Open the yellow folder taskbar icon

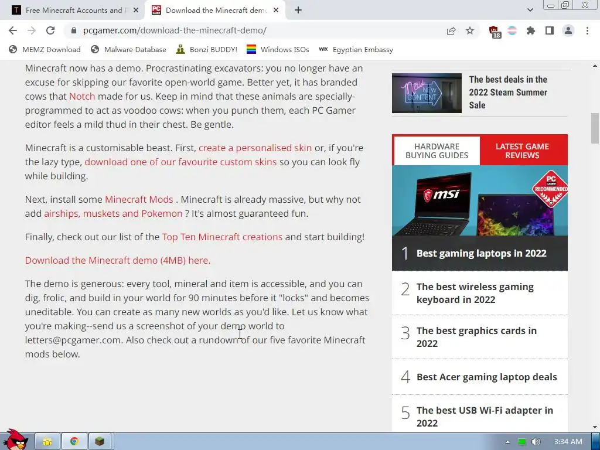point(47,442)
